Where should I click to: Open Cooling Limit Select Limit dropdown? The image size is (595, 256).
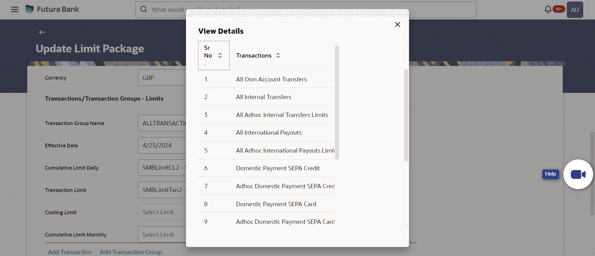tap(162, 212)
